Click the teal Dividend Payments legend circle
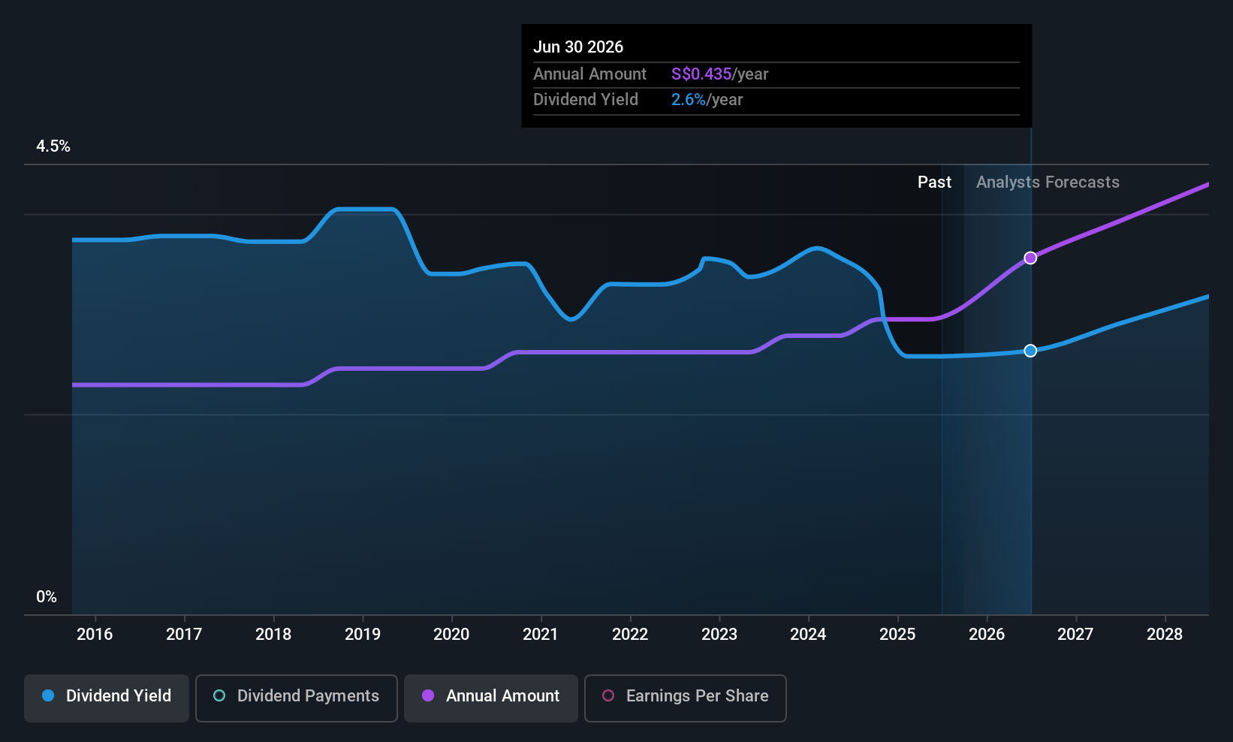 (x=219, y=695)
